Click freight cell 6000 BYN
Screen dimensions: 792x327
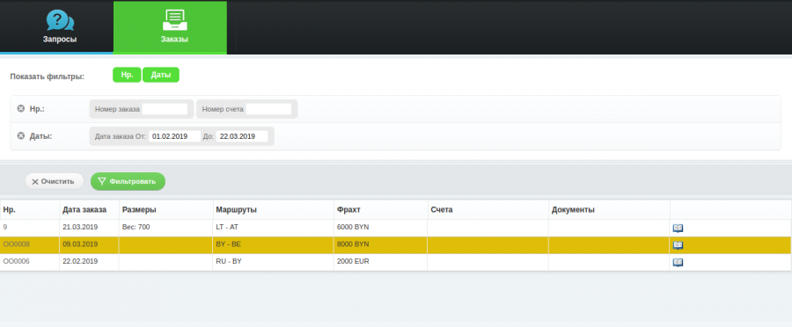coord(380,228)
